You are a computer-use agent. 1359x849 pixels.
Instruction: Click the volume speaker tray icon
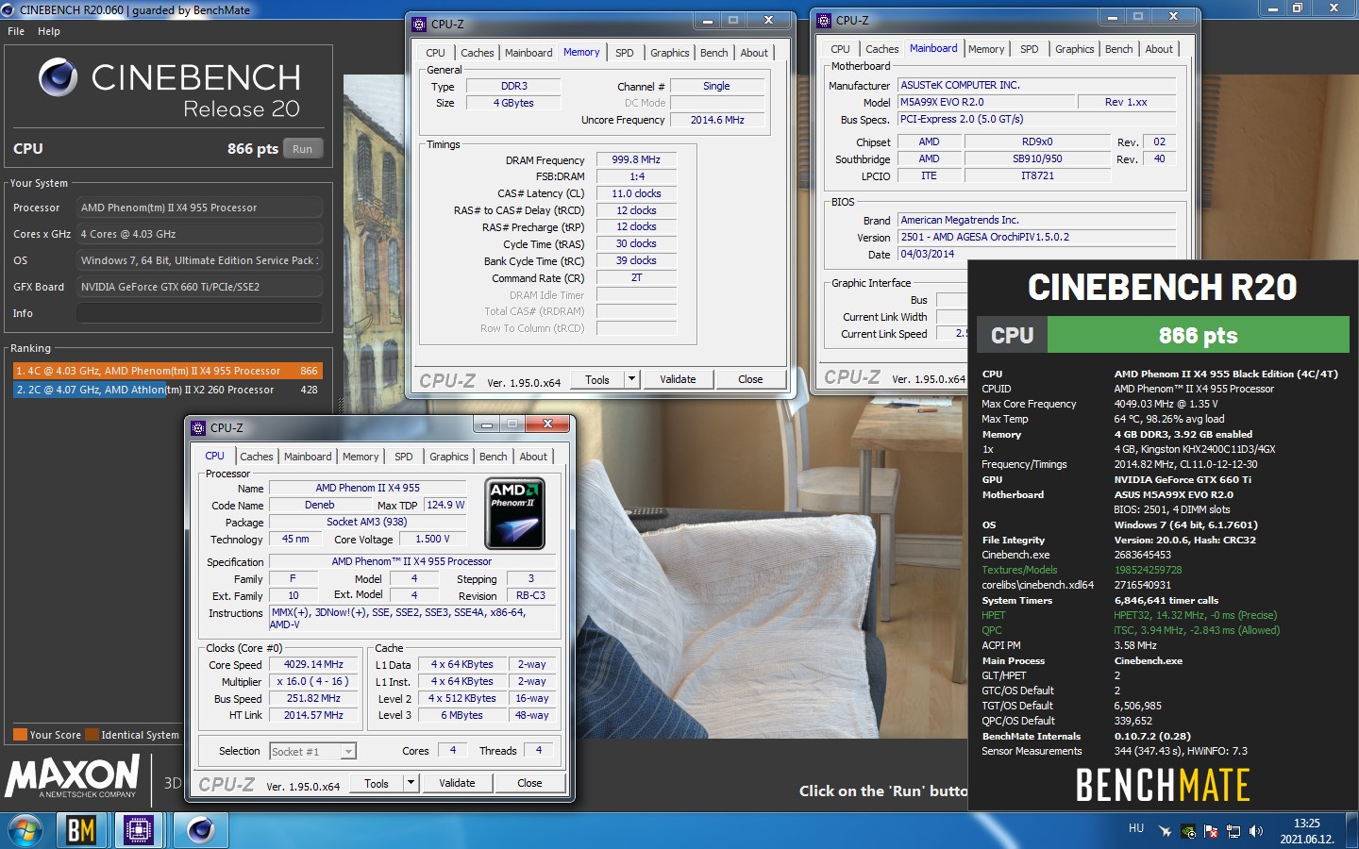[x=1255, y=831]
